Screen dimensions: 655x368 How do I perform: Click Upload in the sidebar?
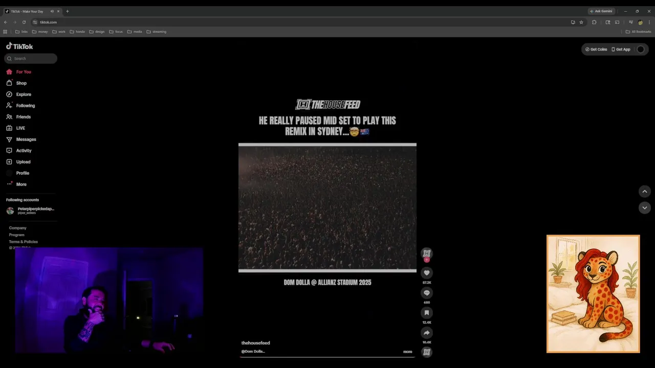(18, 162)
